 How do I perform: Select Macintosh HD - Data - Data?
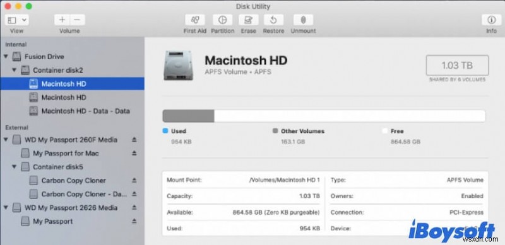pyautogui.click(x=85, y=111)
